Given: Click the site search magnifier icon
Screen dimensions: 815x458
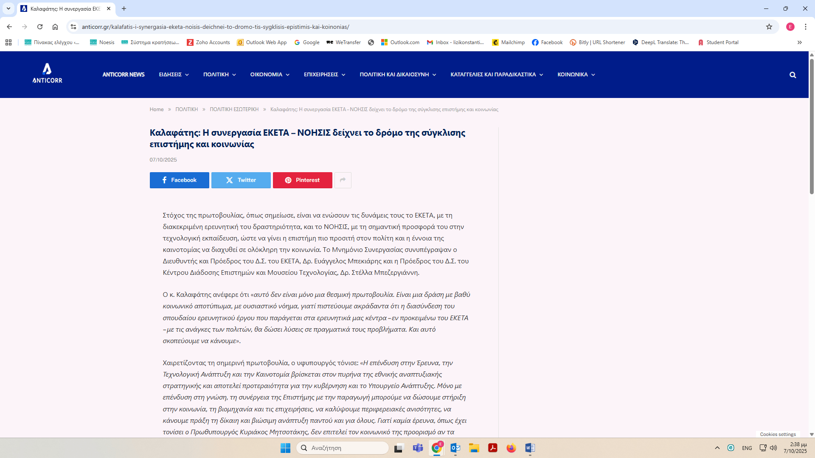Looking at the screenshot, I should (x=793, y=75).
